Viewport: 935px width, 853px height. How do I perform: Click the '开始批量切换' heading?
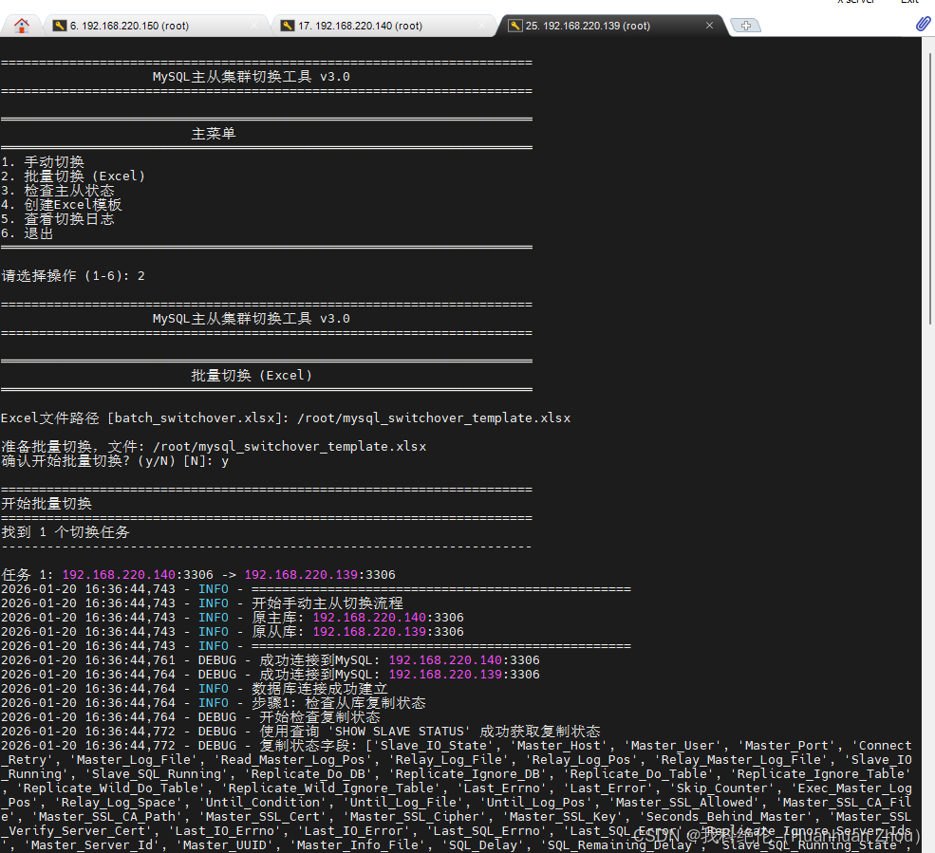[47, 504]
